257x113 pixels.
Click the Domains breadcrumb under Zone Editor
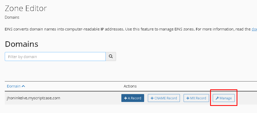point(12,17)
